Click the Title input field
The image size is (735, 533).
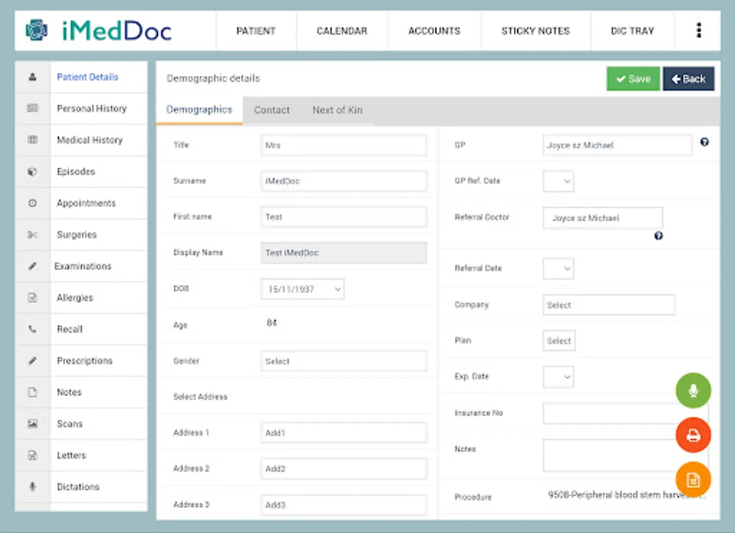point(343,145)
